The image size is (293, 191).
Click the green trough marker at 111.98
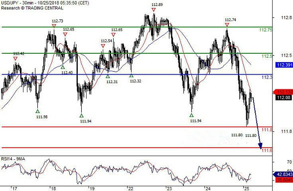pyautogui.click(x=38, y=111)
